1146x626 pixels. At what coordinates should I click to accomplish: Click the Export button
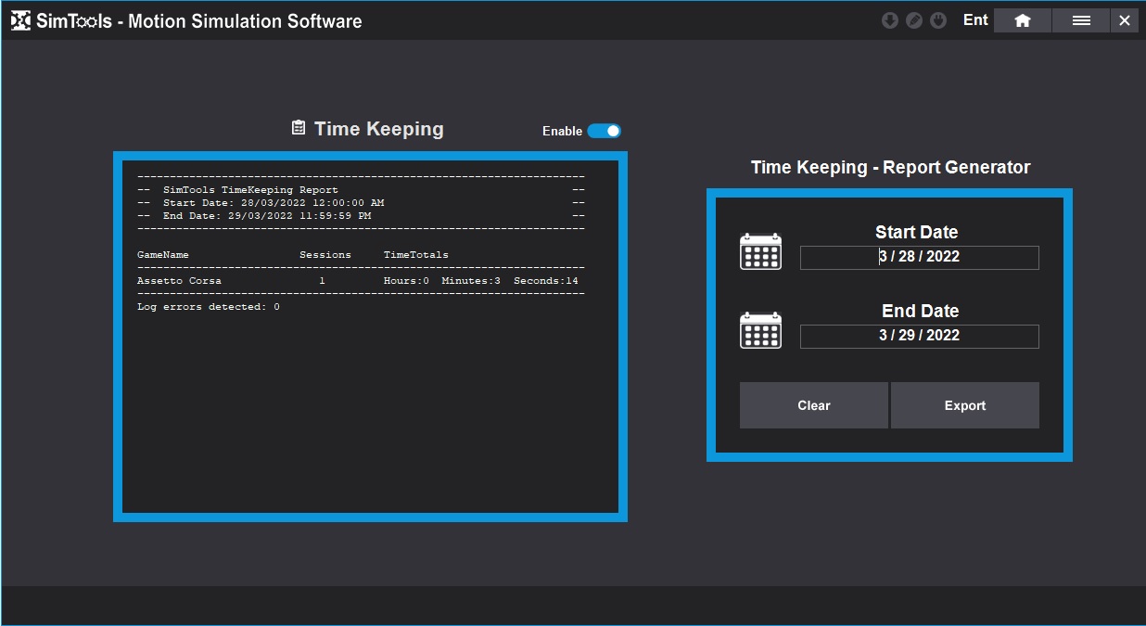[965, 405]
